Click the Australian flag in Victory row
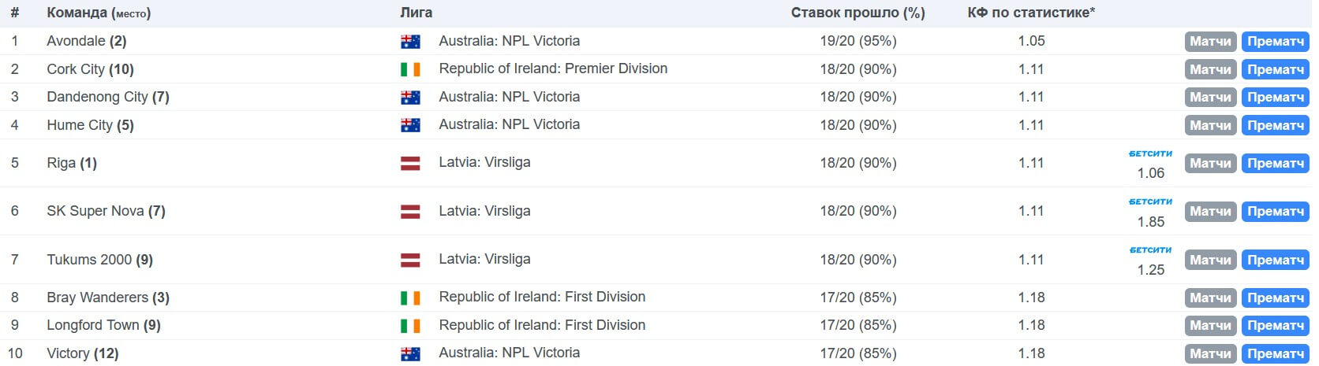 (x=410, y=353)
